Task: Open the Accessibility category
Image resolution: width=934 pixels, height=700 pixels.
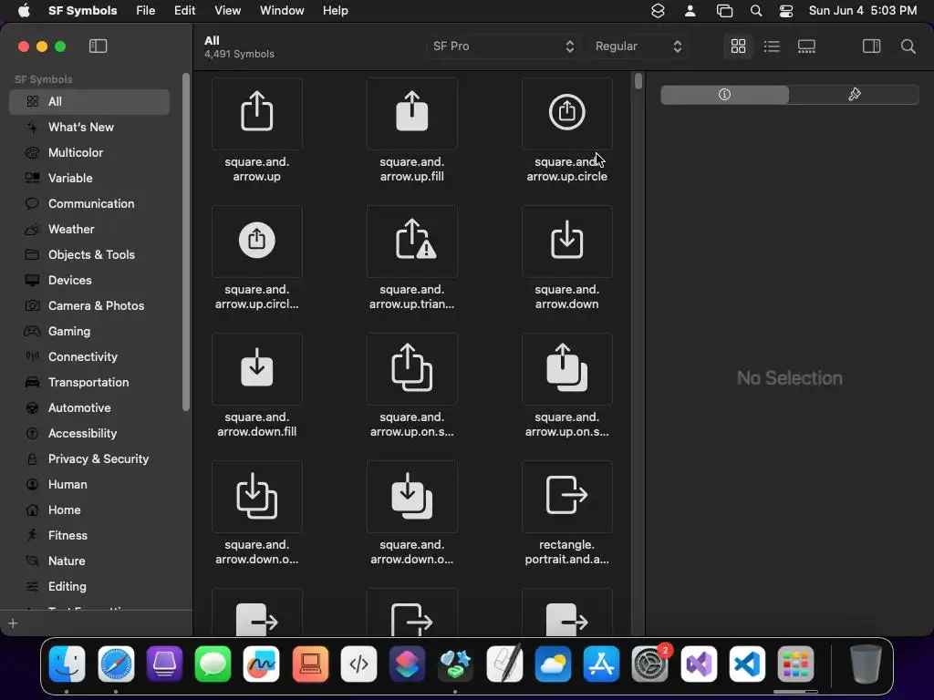Action: click(89, 434)
